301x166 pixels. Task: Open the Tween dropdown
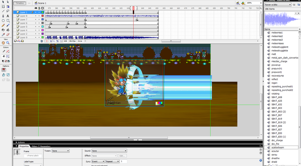coord(61,151)
